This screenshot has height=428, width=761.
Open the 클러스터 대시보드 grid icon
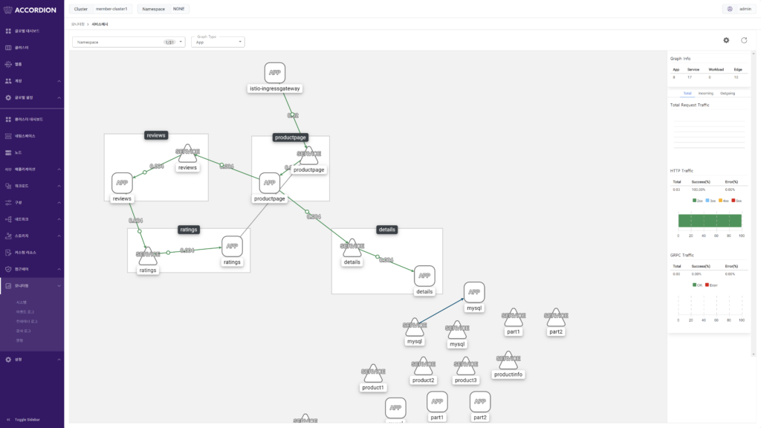point(8,120)
